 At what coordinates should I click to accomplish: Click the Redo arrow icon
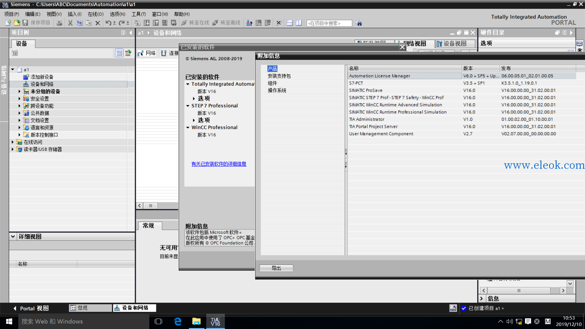[122, 23]
